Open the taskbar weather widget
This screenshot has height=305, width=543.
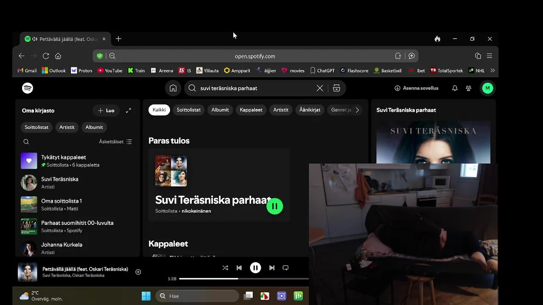(41, 296)
